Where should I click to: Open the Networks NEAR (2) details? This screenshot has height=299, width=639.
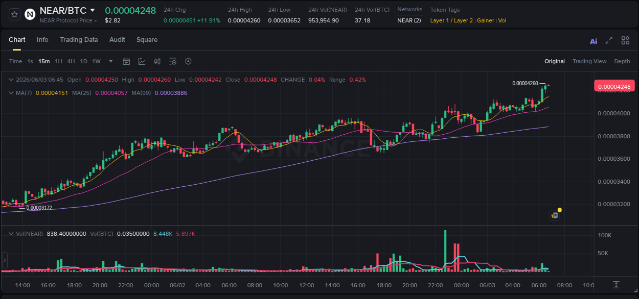[x=409, y=20]
